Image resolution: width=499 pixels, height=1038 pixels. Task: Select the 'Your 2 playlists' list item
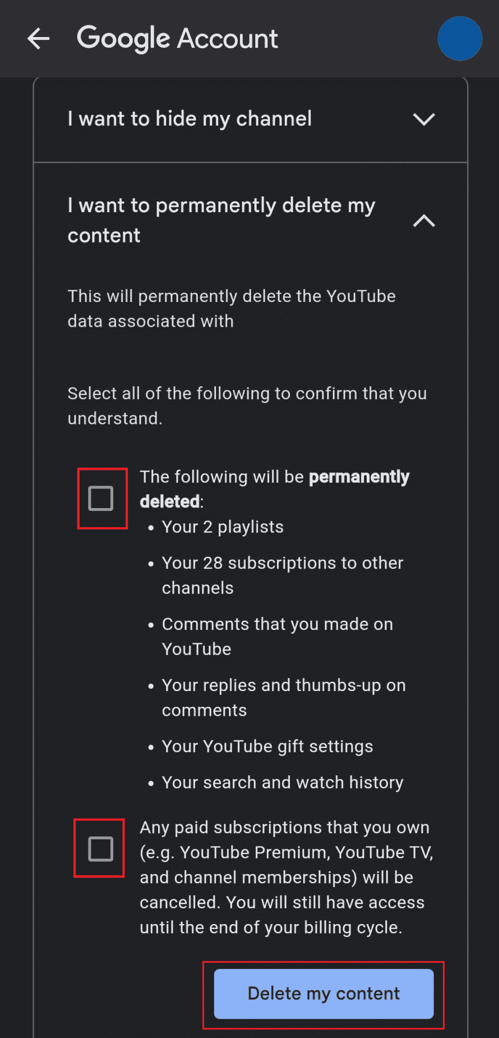[x=223, y=527]
